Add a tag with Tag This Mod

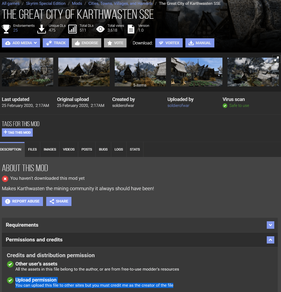pos(17,132)
